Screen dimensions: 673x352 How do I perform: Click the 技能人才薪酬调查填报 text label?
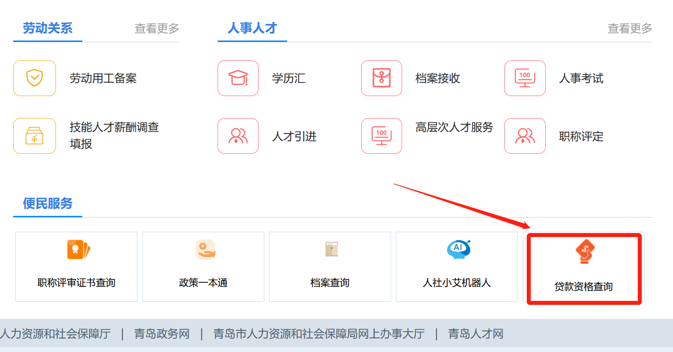click(114, 136)
